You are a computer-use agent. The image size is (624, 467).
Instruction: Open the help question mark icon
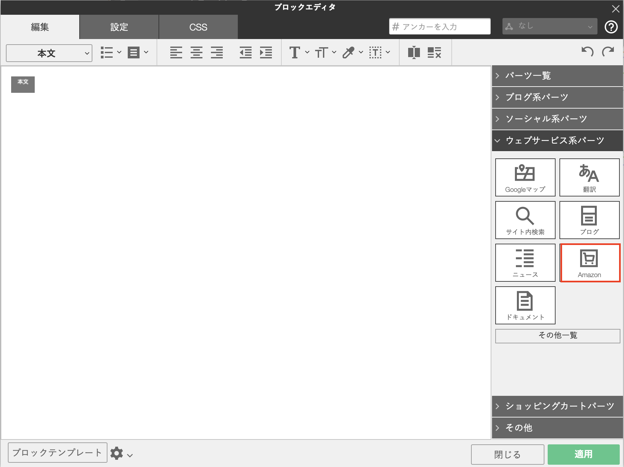(x=611, y=27)
